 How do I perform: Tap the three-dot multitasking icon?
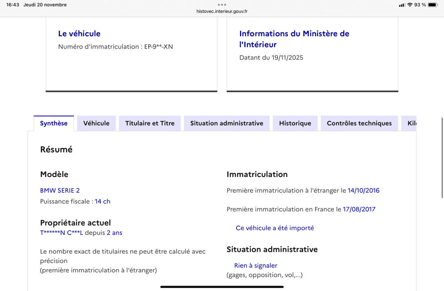click(222, 5)
